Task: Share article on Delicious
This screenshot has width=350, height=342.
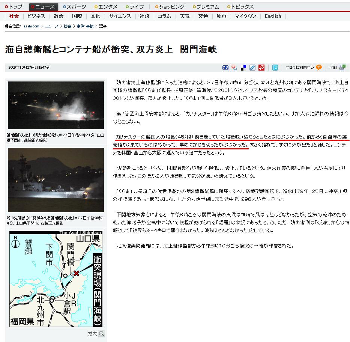Action: click(243, 68)
